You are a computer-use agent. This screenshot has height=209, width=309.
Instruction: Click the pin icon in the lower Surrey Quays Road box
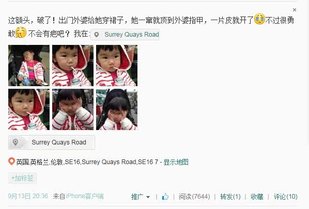click(16, 142)
